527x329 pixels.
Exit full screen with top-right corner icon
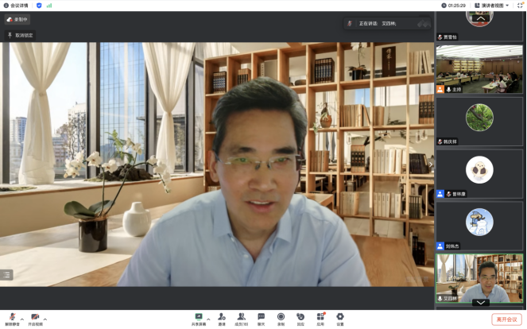(x=521, y=5)
